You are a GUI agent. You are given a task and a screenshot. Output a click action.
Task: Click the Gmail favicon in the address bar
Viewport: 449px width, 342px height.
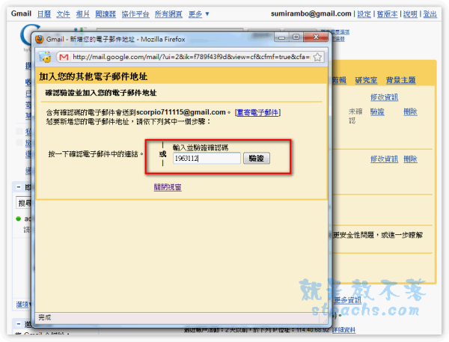[x=64, y=57]
